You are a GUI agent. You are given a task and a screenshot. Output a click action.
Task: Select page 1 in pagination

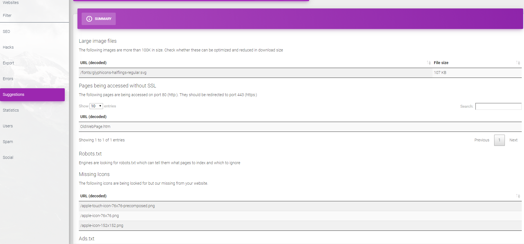(499, 140)
